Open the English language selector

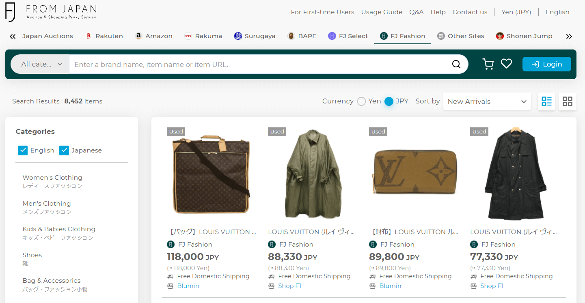(x=557, y=12)
